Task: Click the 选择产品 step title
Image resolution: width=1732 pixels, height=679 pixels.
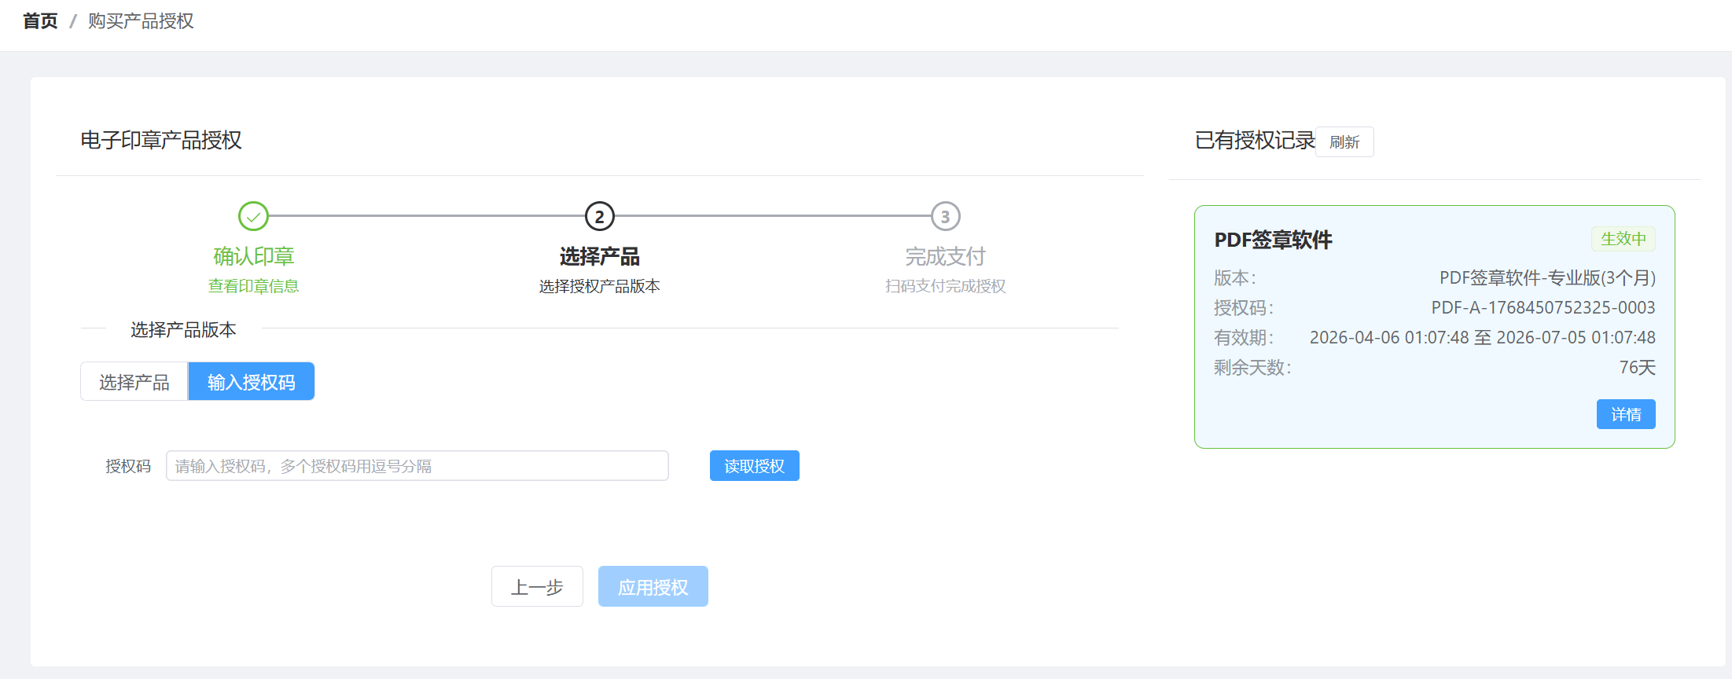Action: [599, 256]
